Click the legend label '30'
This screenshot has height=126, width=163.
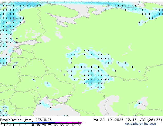pyautogui.click(x=56, y=125)
